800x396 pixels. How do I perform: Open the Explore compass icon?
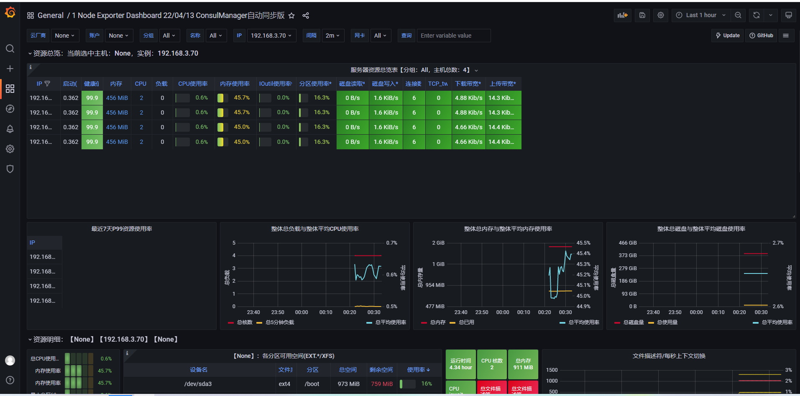pos(10,109)
